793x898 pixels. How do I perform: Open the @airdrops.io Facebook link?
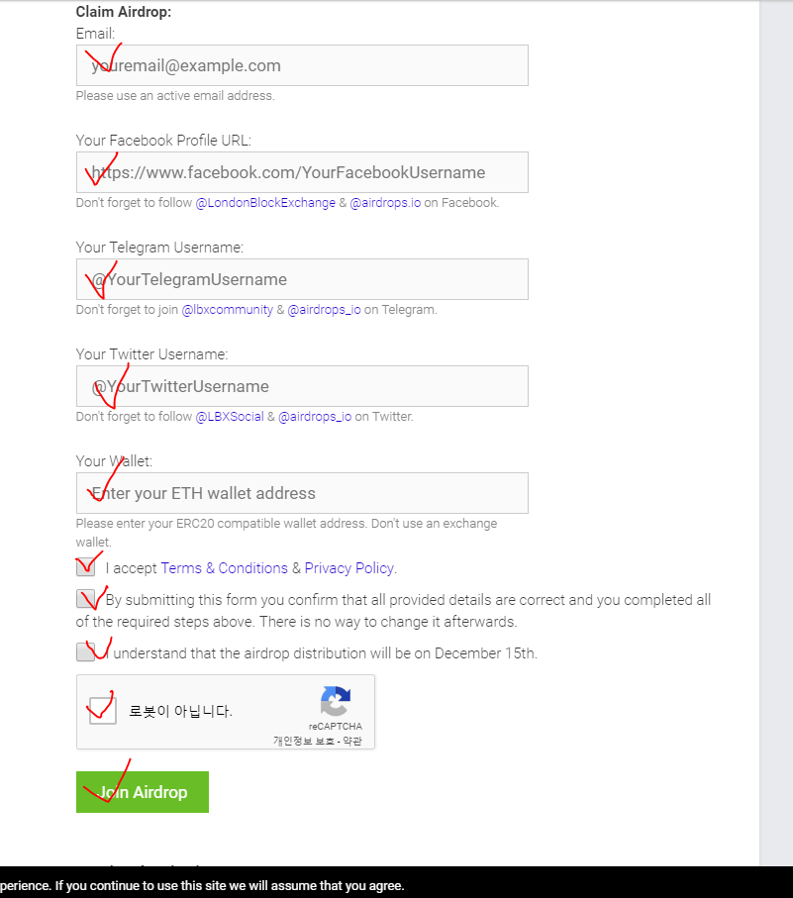(x=385, y=203)
